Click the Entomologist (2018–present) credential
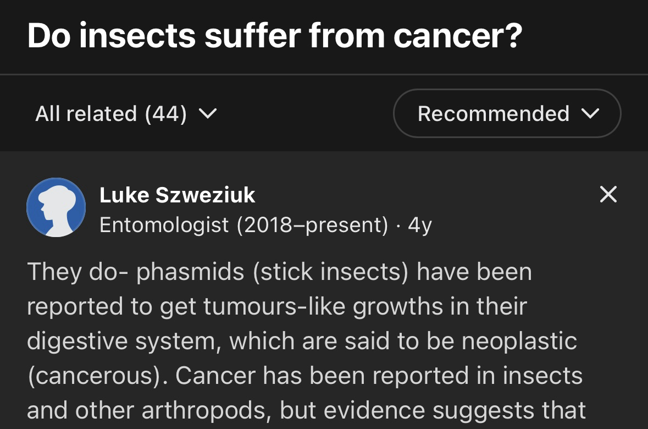 coord(243,224)
